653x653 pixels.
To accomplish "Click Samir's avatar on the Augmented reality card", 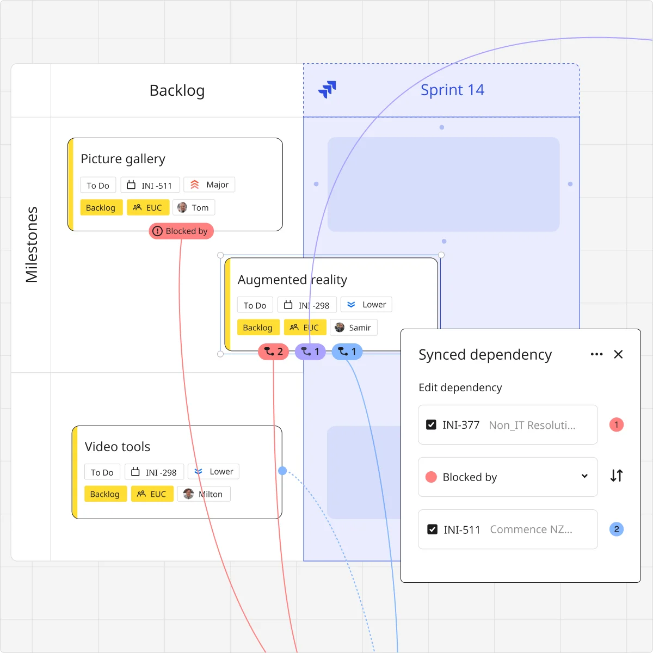I will click(340, 327).
